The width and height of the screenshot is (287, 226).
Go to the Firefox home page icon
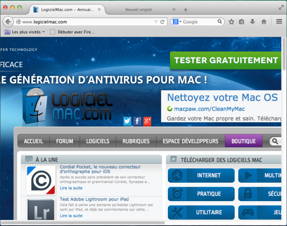264,22
